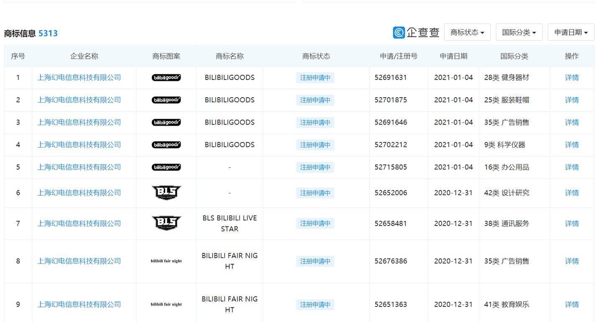Click the 商标信息 5313 section heading
This screenshot has width=602, height=322.
tap(31, 33)
